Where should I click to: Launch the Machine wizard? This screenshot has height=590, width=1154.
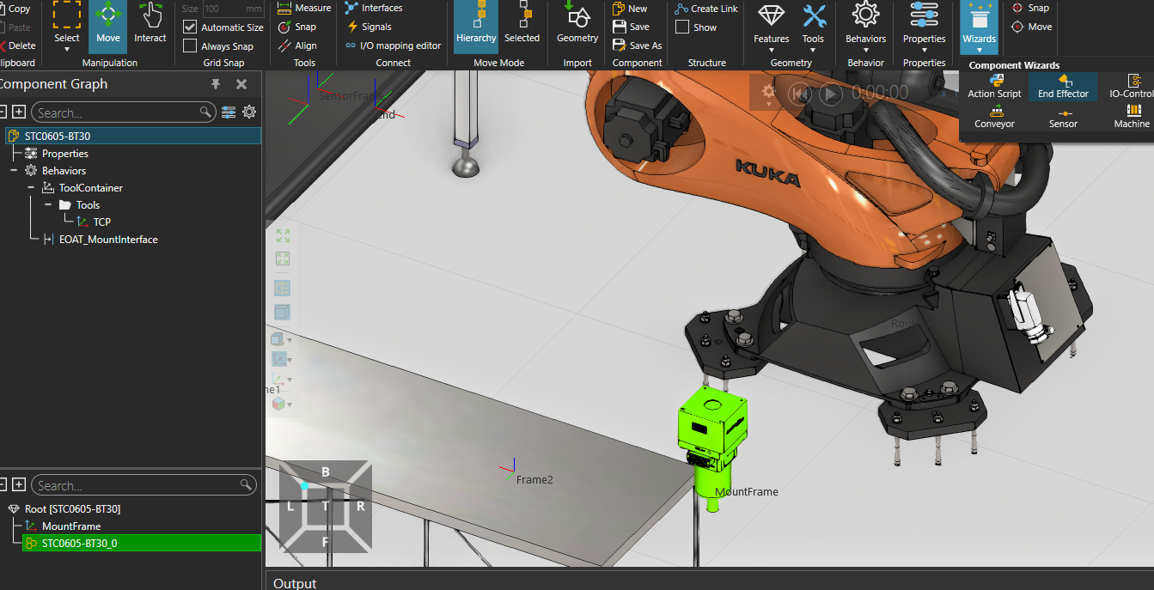point(1132,117)
